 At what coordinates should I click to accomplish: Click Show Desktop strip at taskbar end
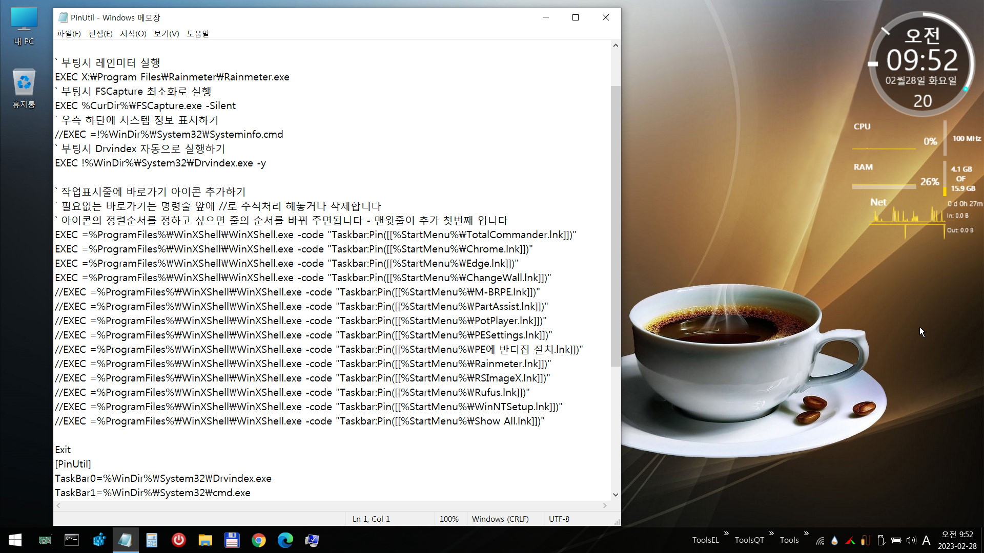[x=982, y=540]
